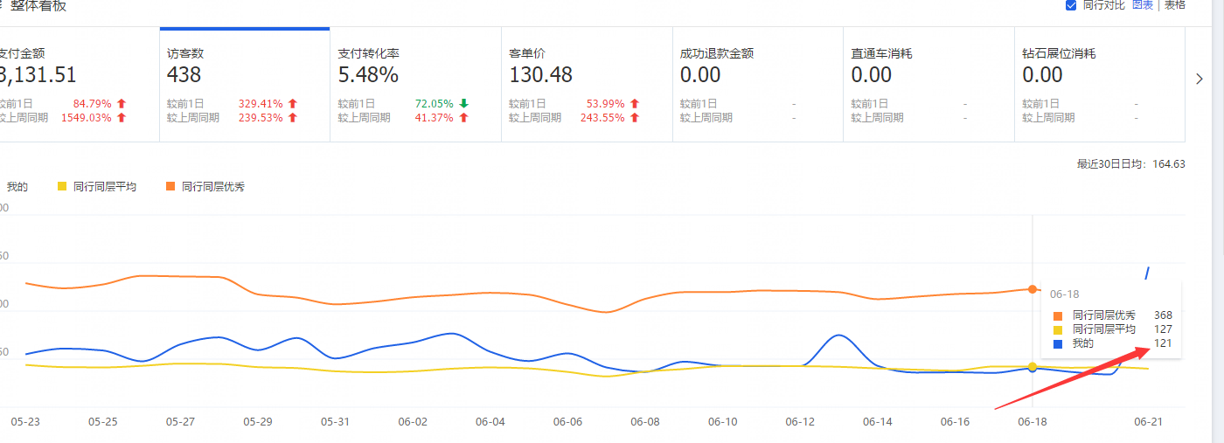Click the 06-21 date axis label
This screenshot has height=443, width=1224.
tap(1147, 421)
